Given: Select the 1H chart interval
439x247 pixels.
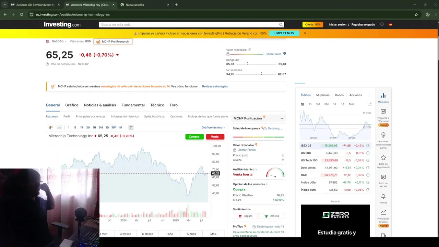Looking at the screenshot, I should [94, 128].
